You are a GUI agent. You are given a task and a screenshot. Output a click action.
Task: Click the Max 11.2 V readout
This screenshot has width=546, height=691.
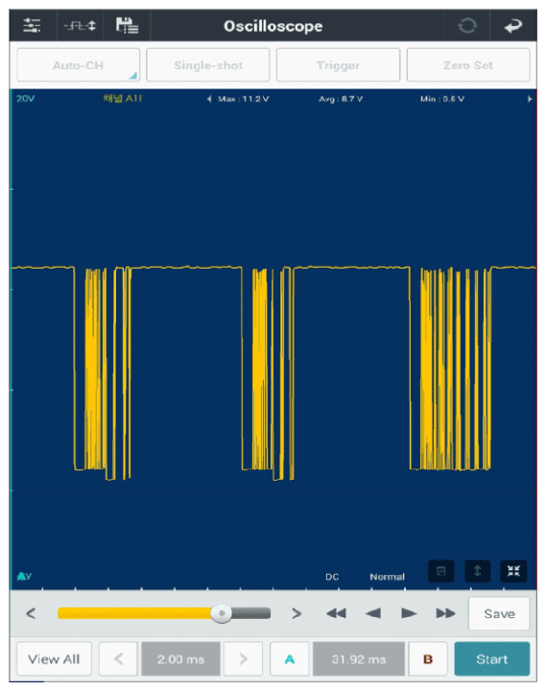[244, 99]
